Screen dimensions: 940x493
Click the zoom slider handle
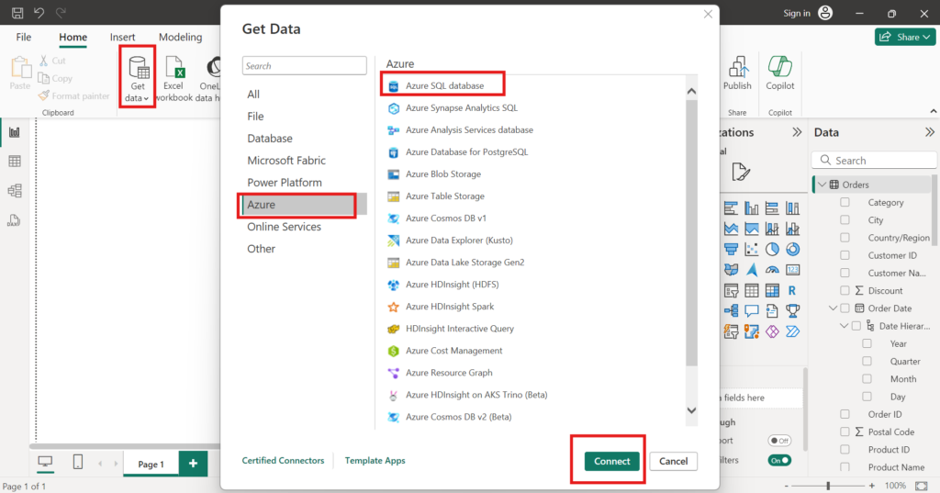click(829, 486)
